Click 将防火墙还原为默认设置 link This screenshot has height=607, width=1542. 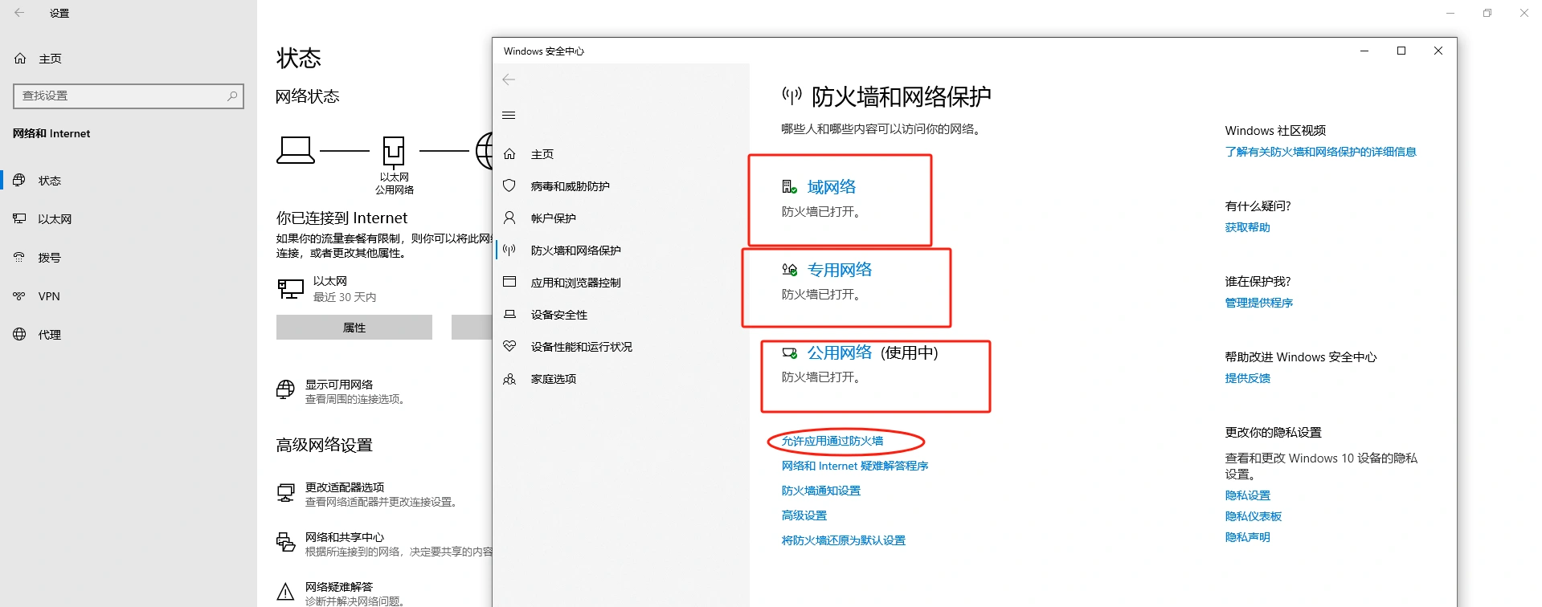[844, 540]
